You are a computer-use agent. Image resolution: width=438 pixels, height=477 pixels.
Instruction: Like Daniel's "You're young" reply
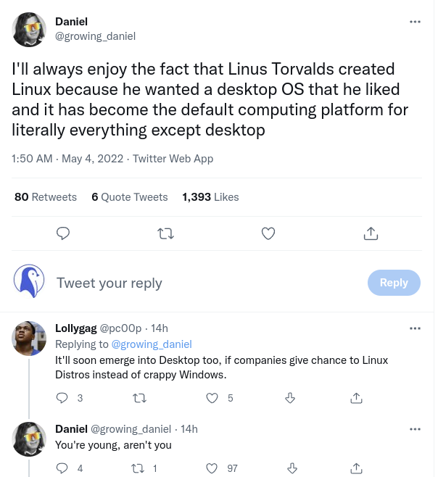click(212, 468)
